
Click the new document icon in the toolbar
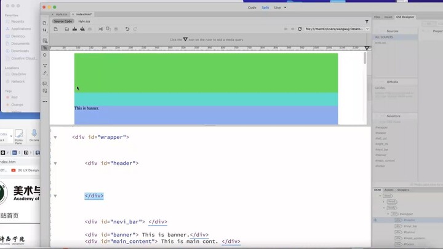pos(55,29)
